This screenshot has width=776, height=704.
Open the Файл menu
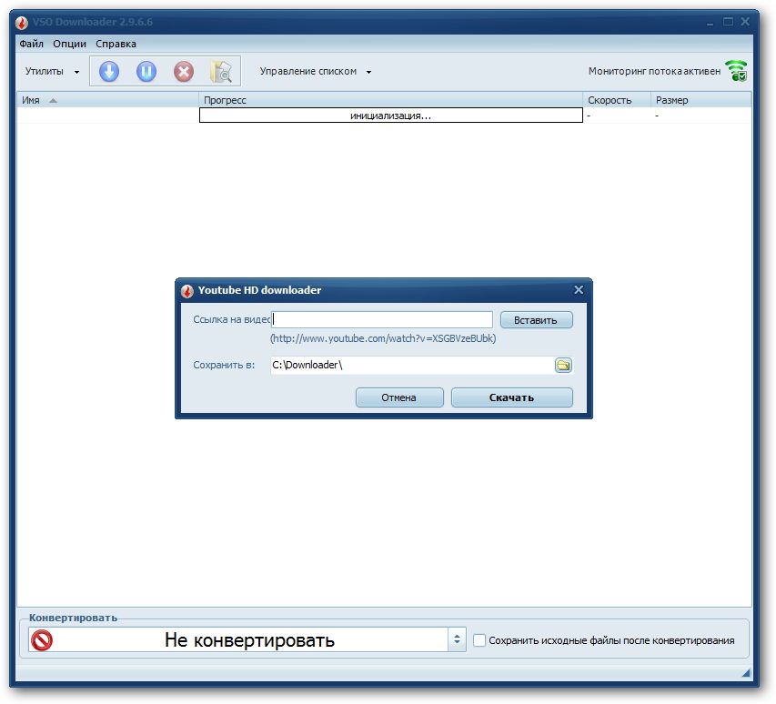click(x=31, y=44)
